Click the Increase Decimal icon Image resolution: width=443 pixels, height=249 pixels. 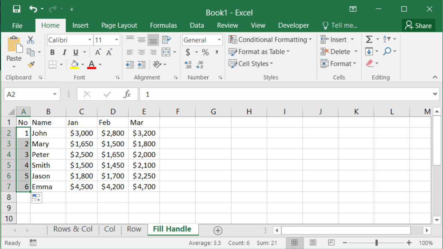click(188, 65)
